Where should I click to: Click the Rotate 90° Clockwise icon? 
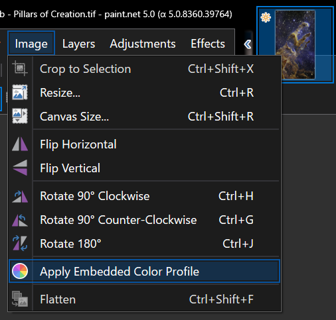[20, 196]
